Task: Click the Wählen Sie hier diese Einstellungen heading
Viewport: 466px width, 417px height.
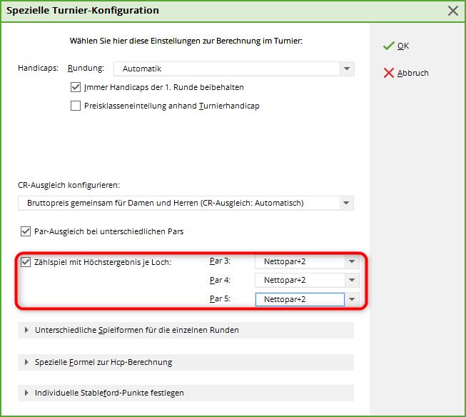Action: tap(186, 41)
